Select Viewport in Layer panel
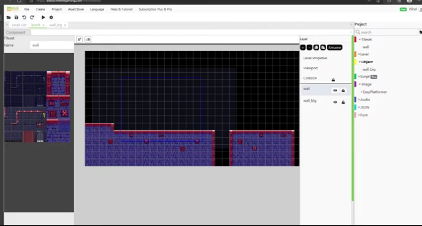 click(x=310, y=68)
